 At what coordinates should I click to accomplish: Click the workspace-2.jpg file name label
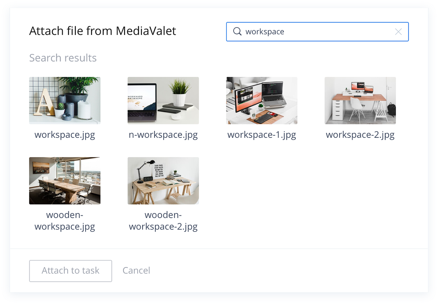pyautogui.click(x=360, y=135)
